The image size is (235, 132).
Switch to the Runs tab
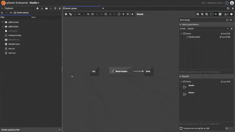click(33, 17)
